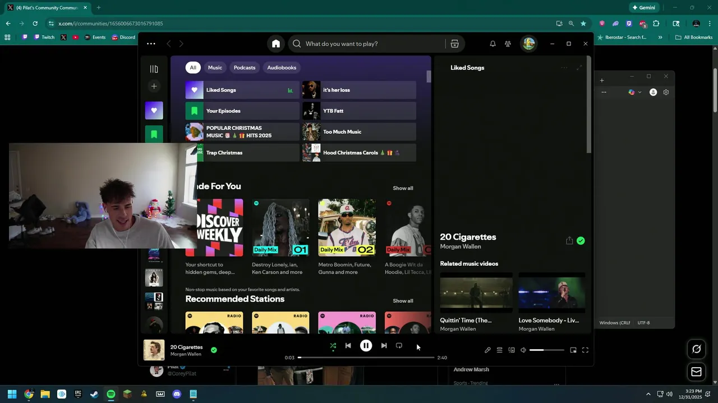
Task: Go to Spotify Home
Action: click(276, 44)
